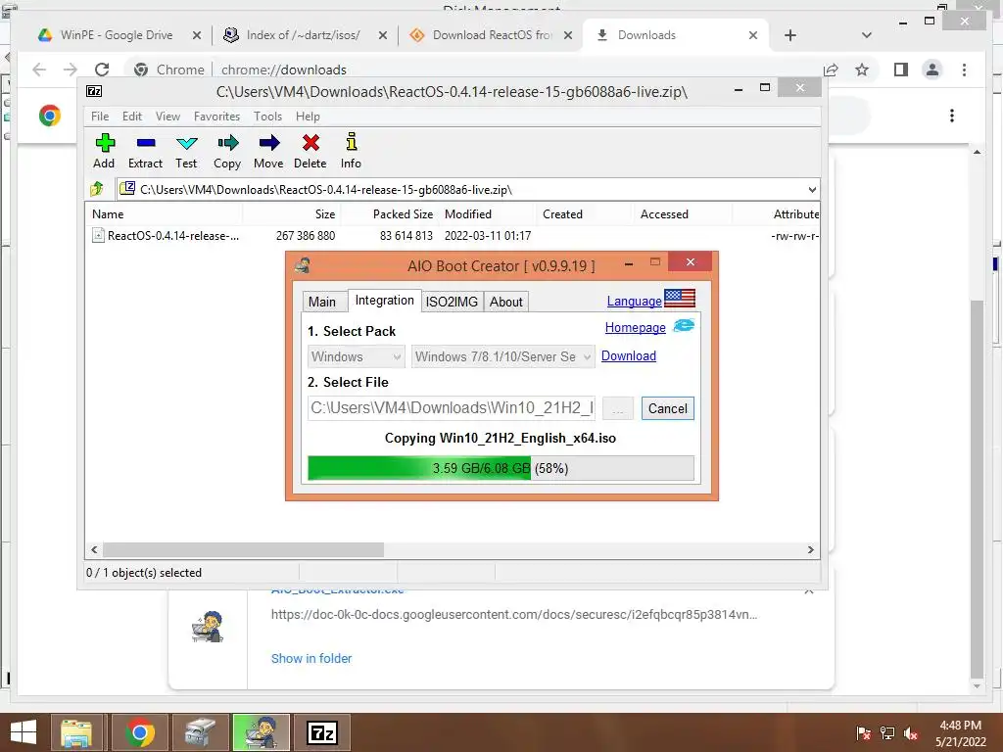Screen dimensions: 1003x752
Task: Click Show in folder link
Action: (310, 658)
